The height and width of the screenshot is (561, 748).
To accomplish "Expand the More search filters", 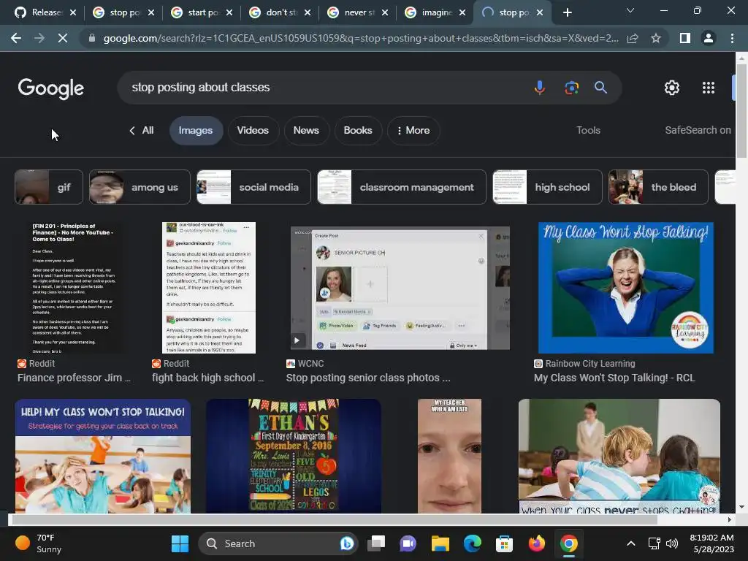I will tap(413, 130).
